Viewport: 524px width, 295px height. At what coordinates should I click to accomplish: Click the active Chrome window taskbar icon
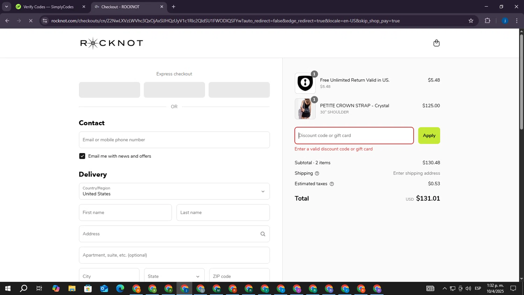coord(184,289)
